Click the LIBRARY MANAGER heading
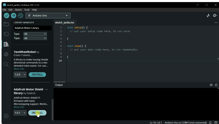The width and height of the screenshot is (219, 124). 24,22
